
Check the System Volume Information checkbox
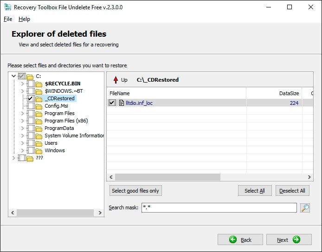pos(31,136)
